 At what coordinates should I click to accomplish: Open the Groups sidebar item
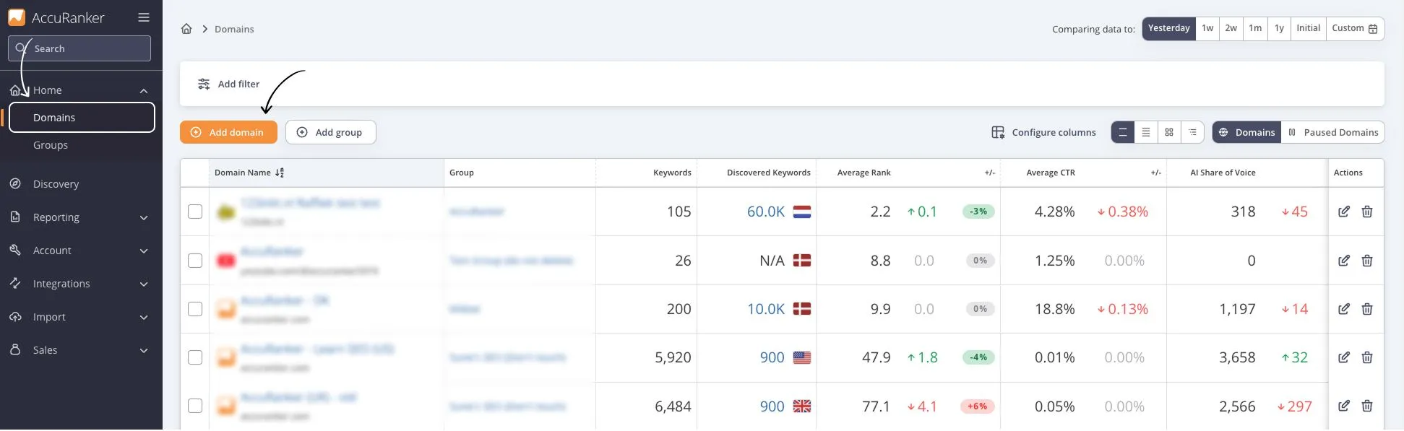[x=51, y=145]
